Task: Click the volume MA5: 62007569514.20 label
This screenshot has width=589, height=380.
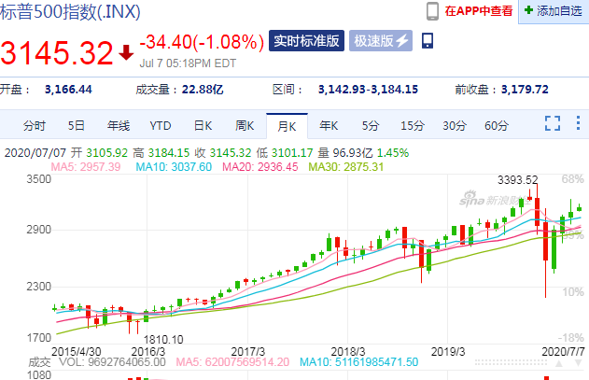Action: 232,362
